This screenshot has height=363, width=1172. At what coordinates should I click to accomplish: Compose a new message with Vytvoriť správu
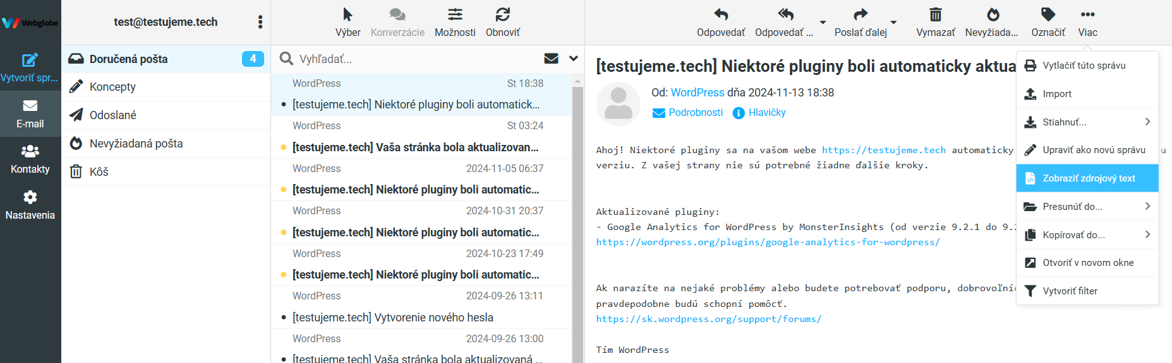pyautogui.click(x=30, y=68)
